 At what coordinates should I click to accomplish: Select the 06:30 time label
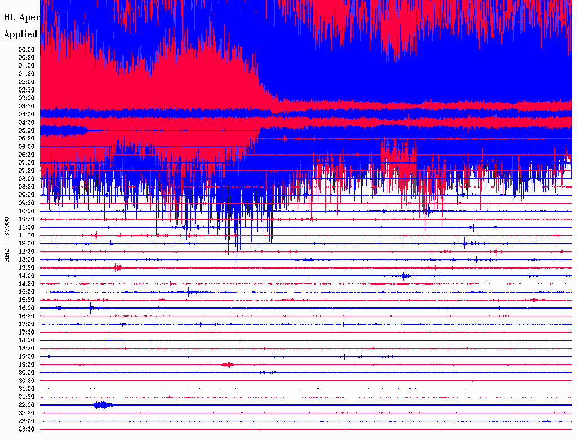(26, 155)
